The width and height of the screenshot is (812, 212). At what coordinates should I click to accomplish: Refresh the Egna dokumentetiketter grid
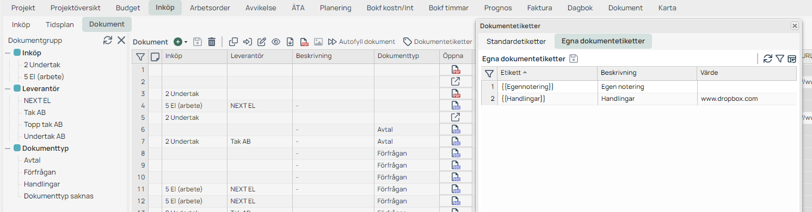click(768, 59)
